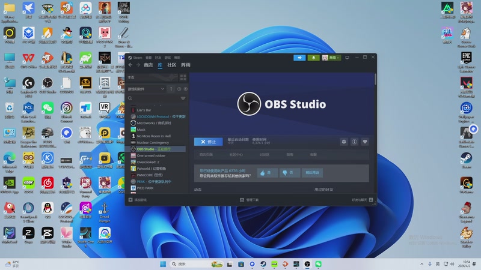Open the Steam menu in the title bar

tap(135, 58)
